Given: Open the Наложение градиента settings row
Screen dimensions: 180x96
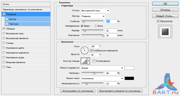Looking at the screenshot, I should [x=26, y=53].
